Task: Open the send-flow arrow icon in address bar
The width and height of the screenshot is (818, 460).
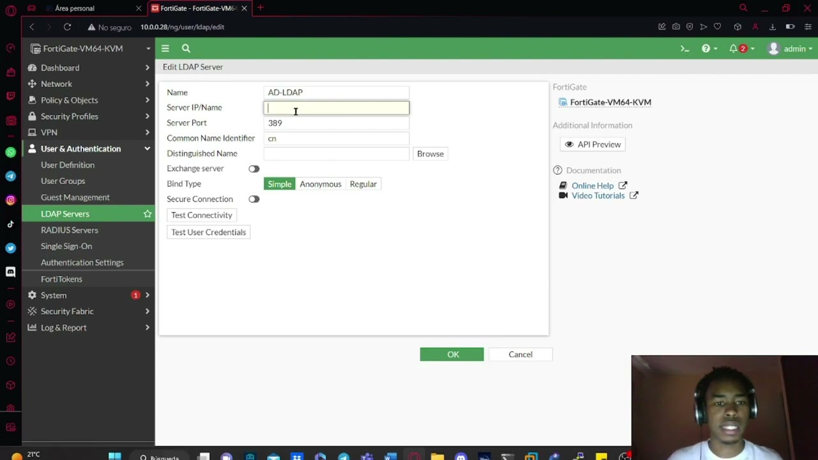Action: (704, 27)
